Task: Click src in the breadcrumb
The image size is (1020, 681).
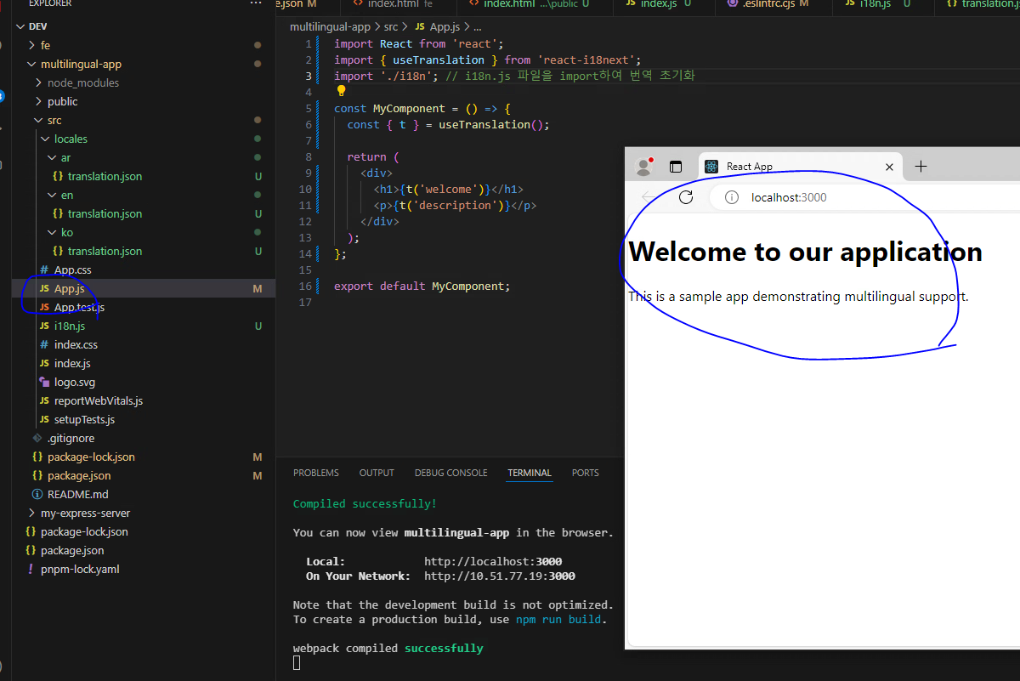Action: [x=392, y=27]
